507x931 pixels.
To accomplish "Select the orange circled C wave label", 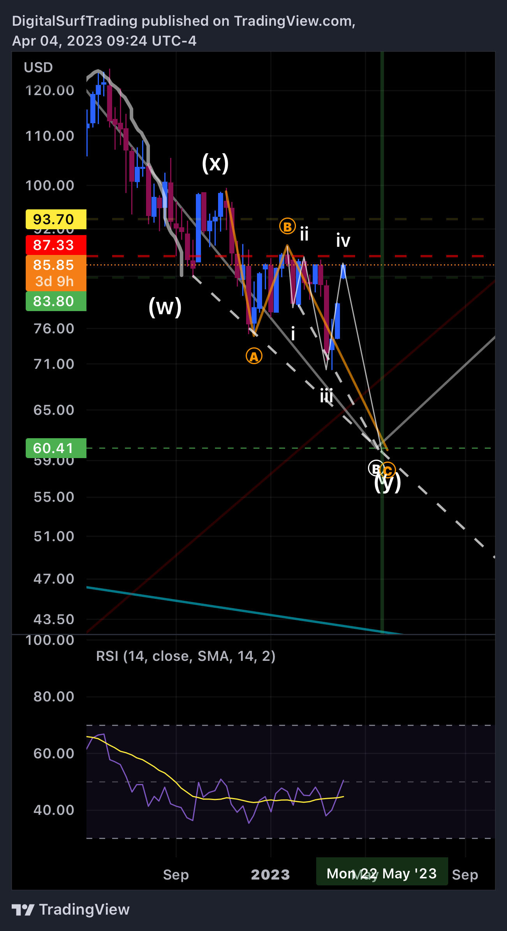I will (x=388, y=470).
